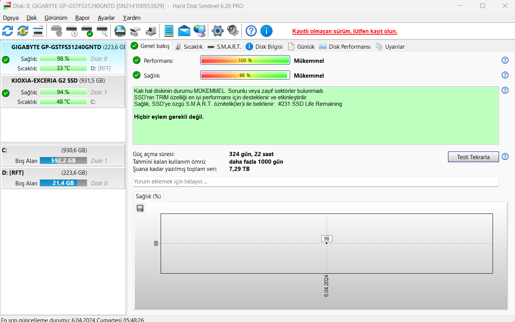Click GIGABYTE temperature bar showing 33 °C

pos(63,68)
